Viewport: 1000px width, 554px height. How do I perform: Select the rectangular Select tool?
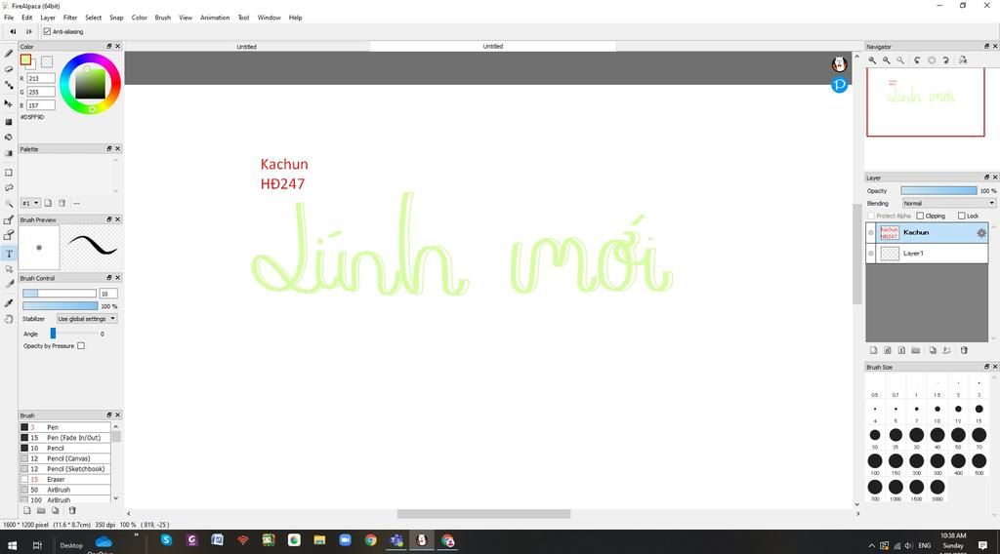click(x=9, y=173)
